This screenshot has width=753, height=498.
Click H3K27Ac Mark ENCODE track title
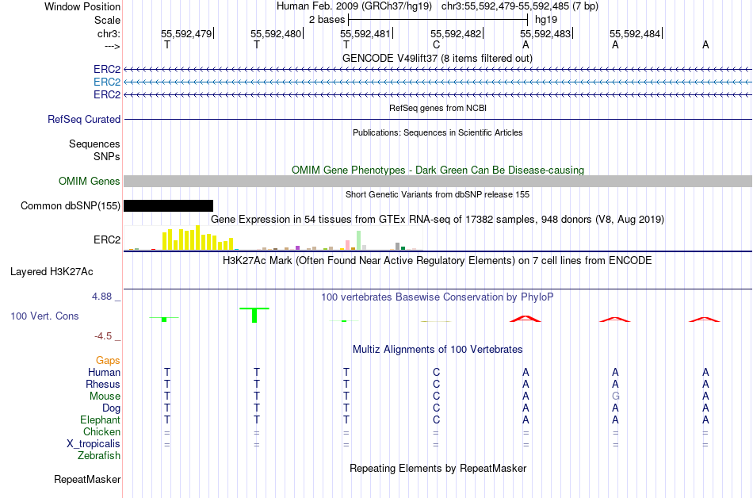tap(438, 261)
